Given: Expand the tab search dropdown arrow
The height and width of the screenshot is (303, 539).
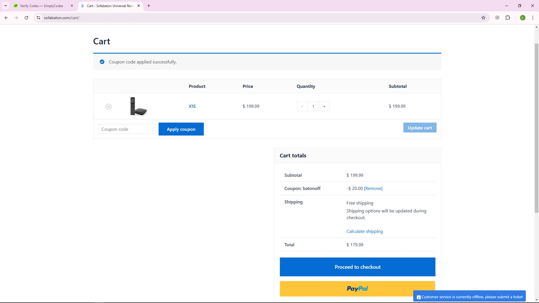Looking at the screenshot, I should pos(6,6).
